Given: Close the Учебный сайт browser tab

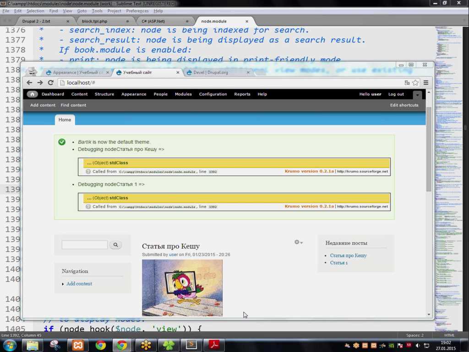Looking at the screenshot, I should tap(178, 72).
